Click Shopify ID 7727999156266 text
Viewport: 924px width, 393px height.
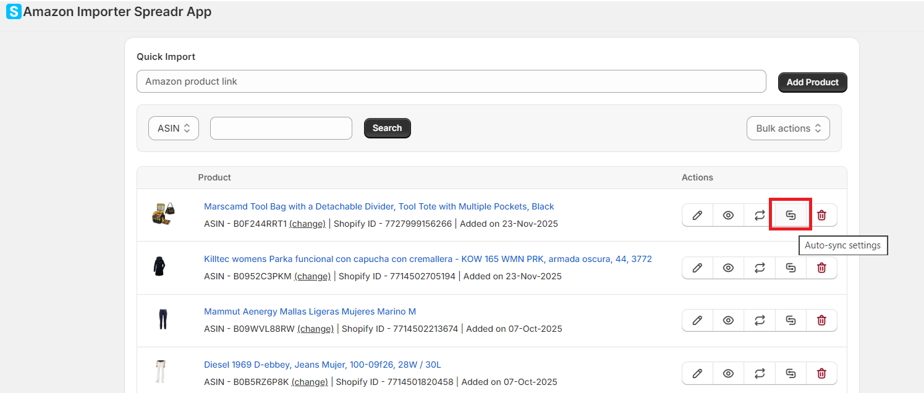[x=392, y=224]
